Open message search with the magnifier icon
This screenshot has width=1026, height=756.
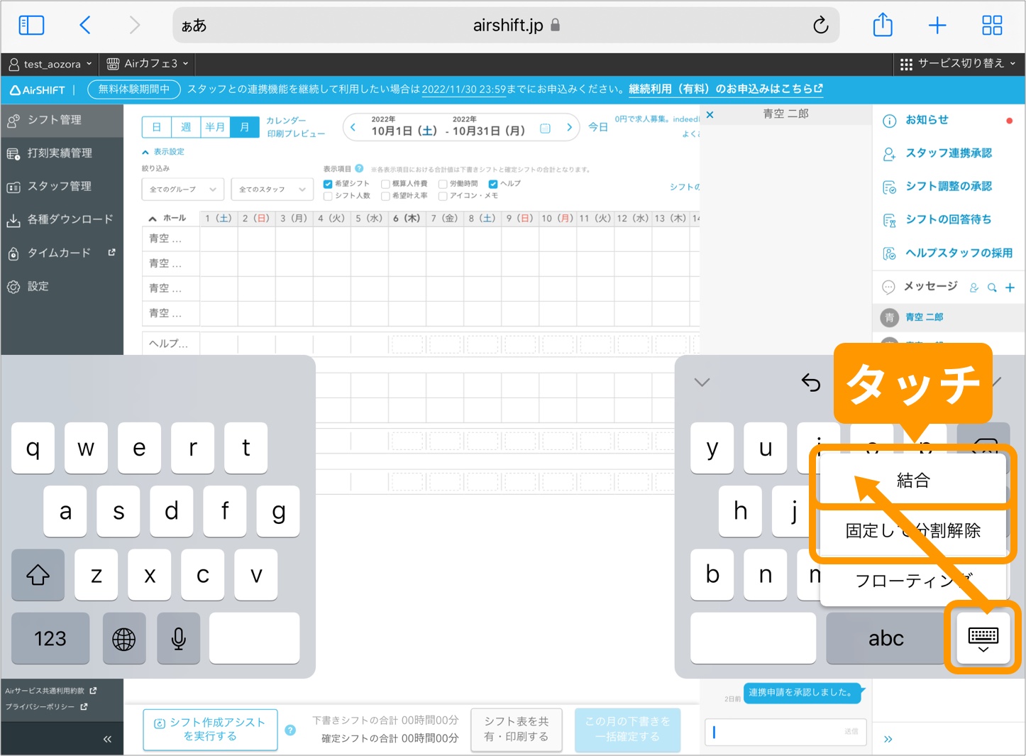pos(992,287)
